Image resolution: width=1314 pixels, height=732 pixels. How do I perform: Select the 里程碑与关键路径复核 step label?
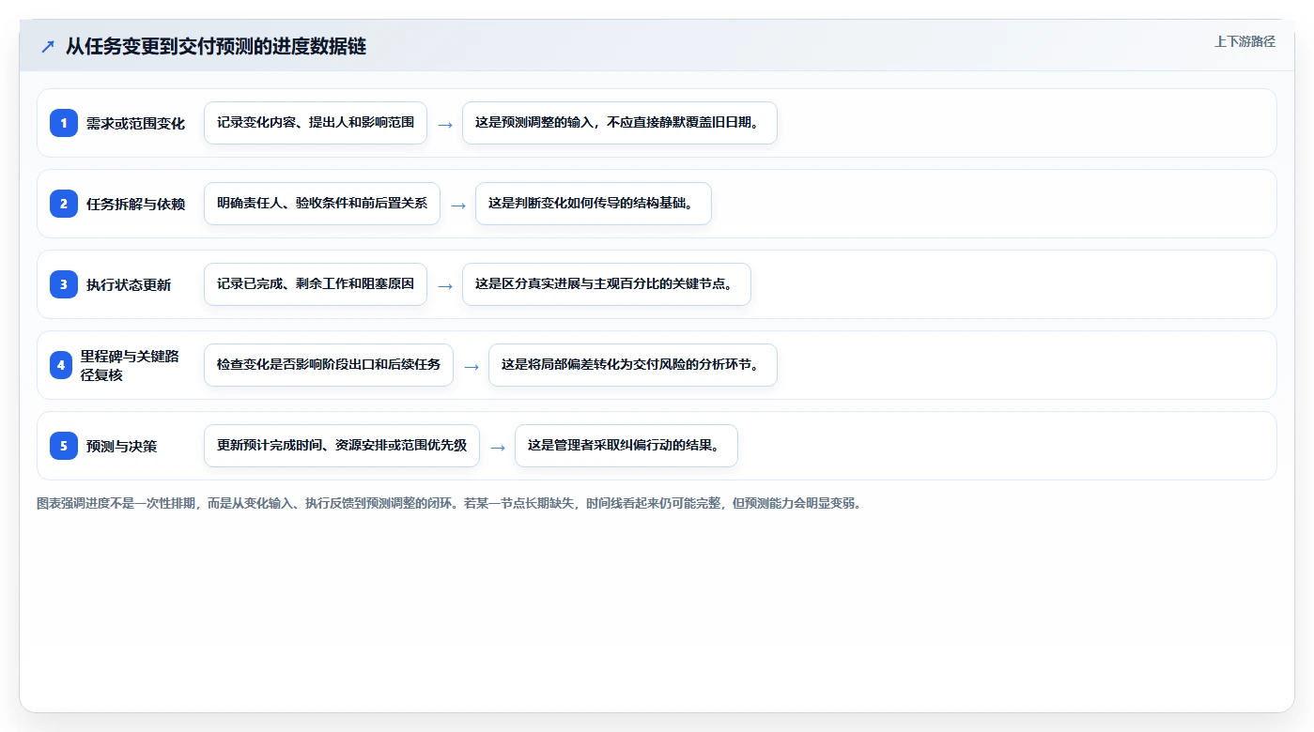pyautogui.click(x=130, y=365)
